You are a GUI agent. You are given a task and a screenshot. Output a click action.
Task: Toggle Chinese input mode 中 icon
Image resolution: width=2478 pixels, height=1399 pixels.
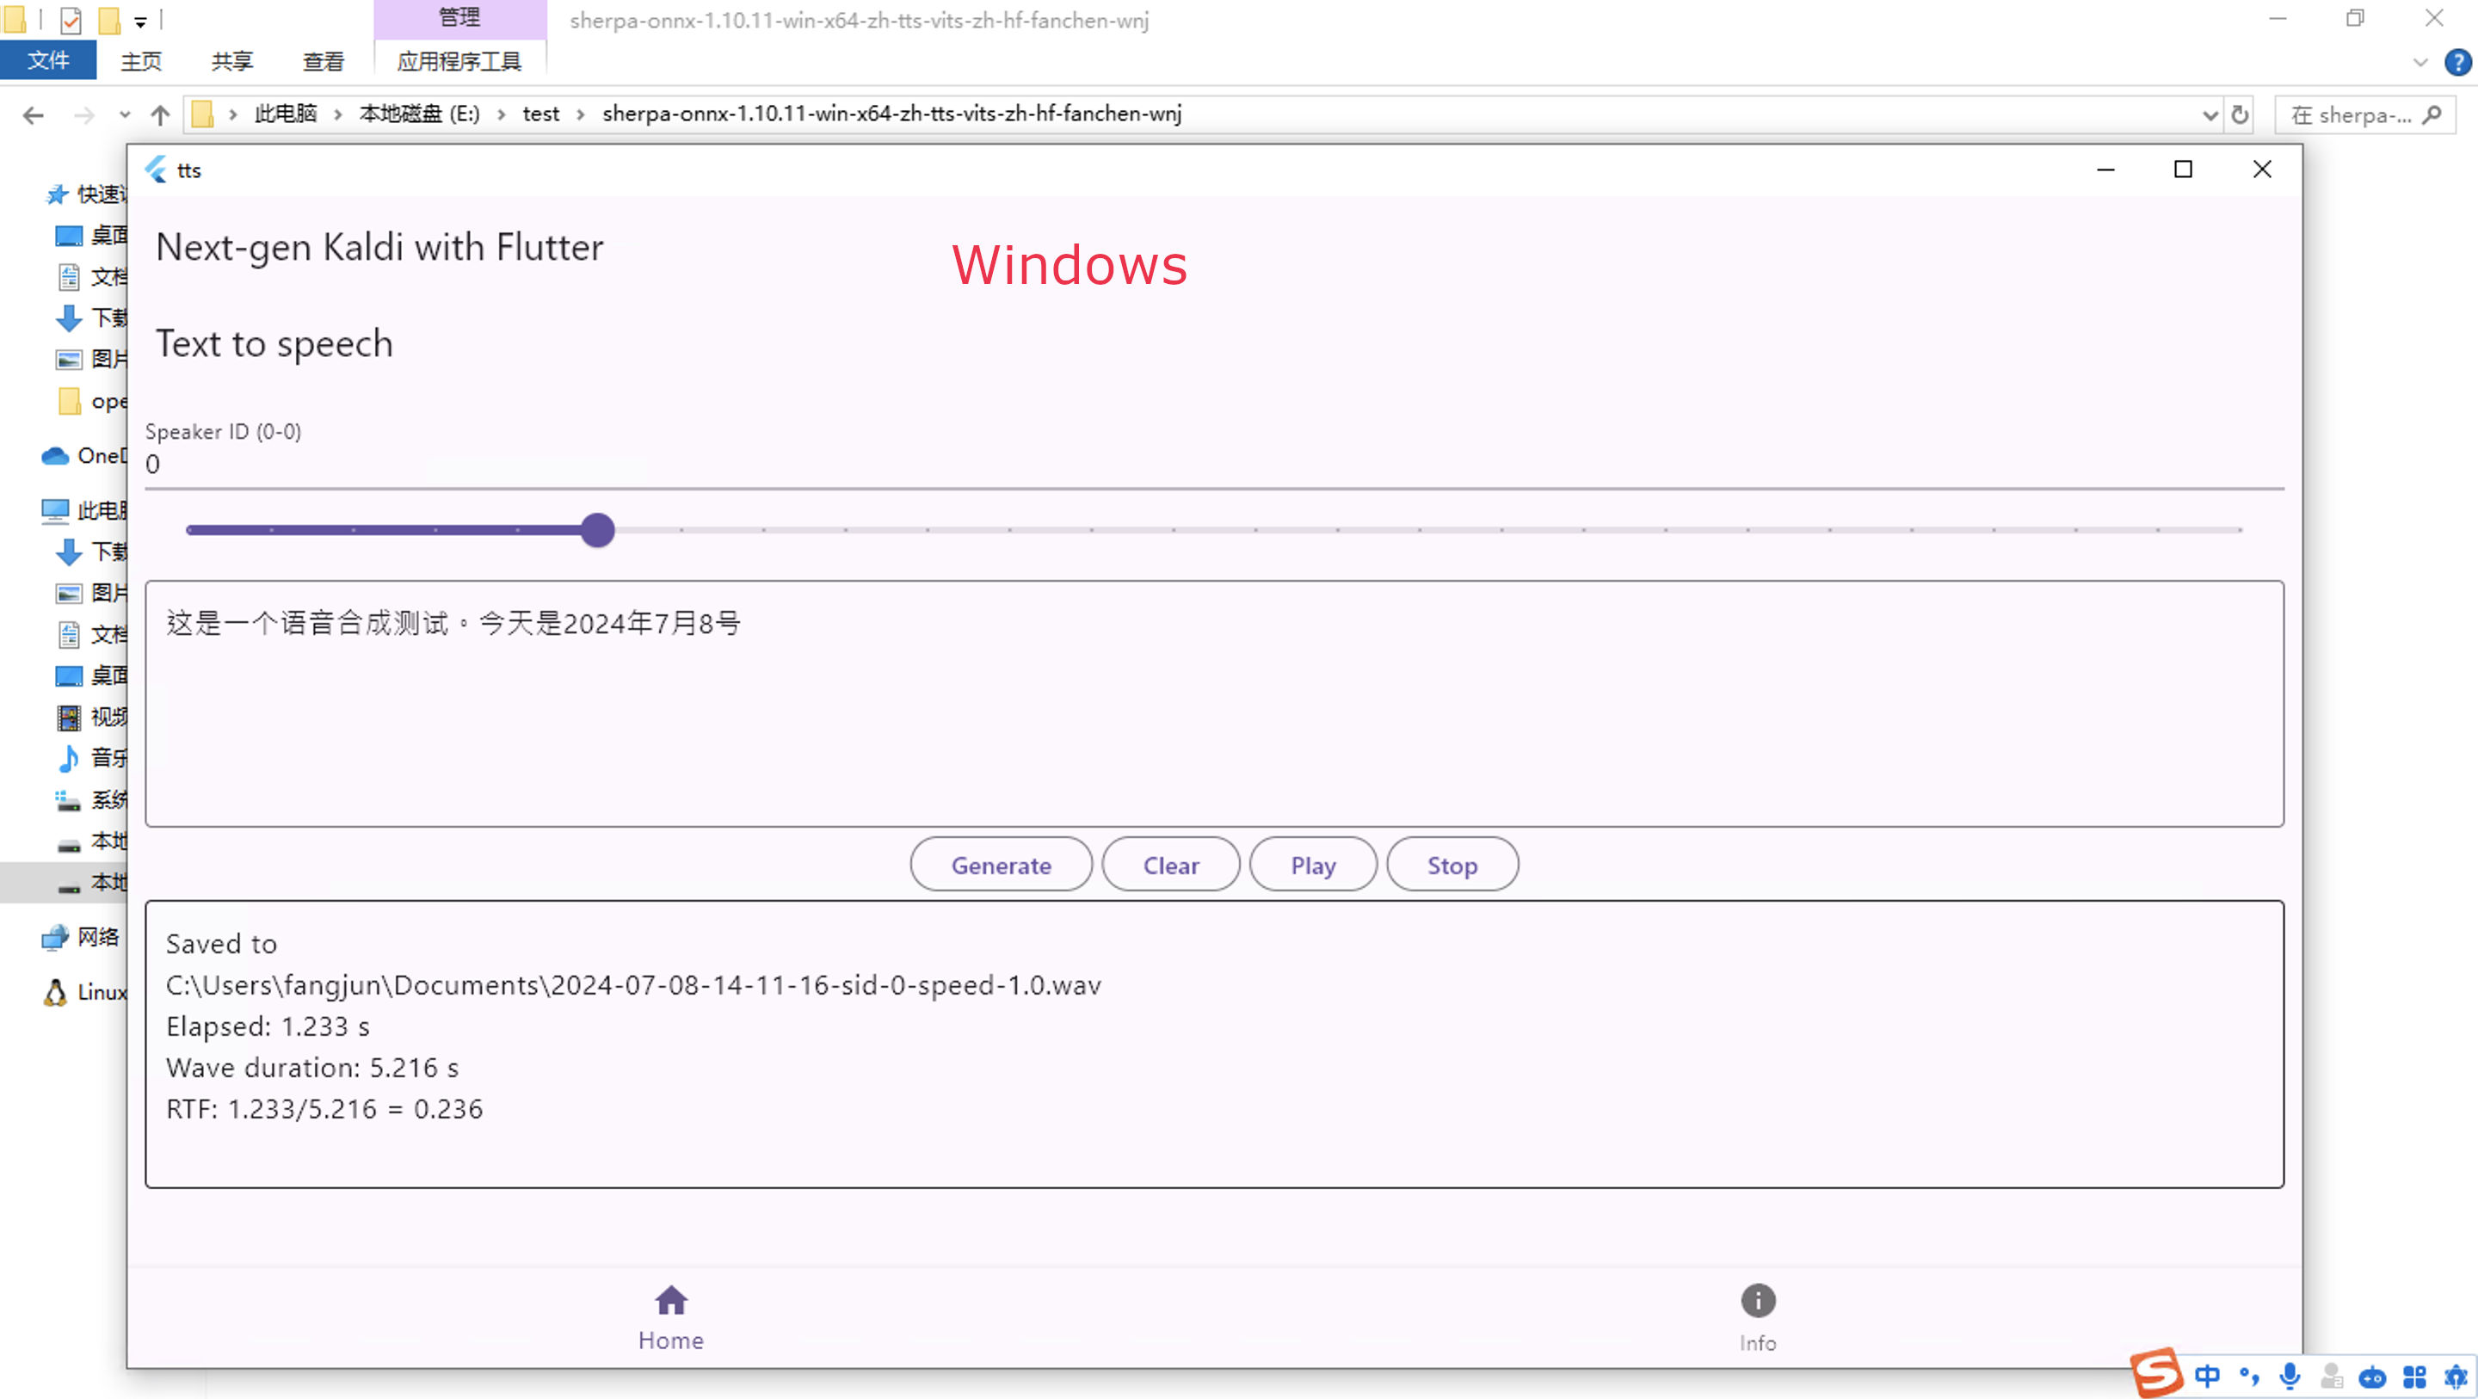tap(2208, 1376)
